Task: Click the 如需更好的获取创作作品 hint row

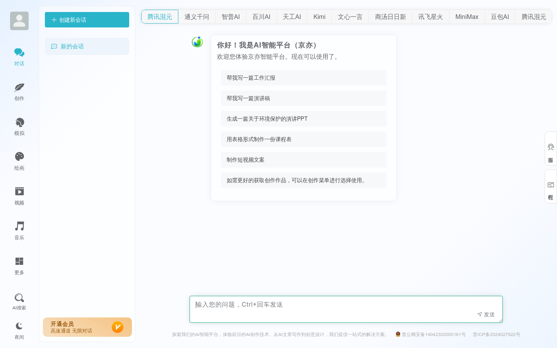Action: coord(304,180)
